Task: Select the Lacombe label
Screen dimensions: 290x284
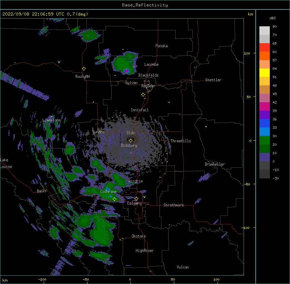Action: pos(151,64)
